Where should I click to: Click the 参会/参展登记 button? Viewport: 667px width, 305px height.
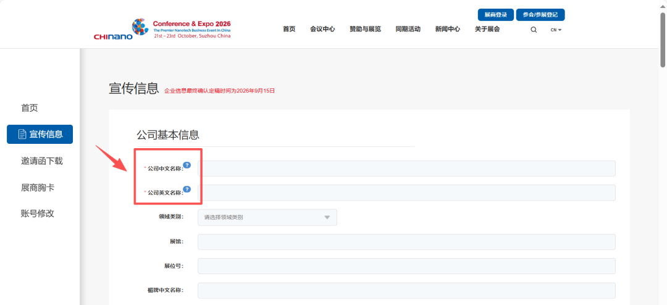540,15
